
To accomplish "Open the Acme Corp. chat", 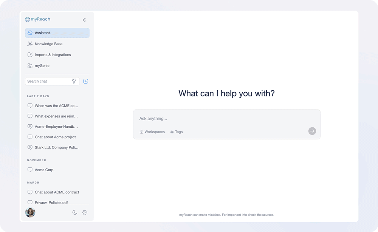I will point(45,170).
